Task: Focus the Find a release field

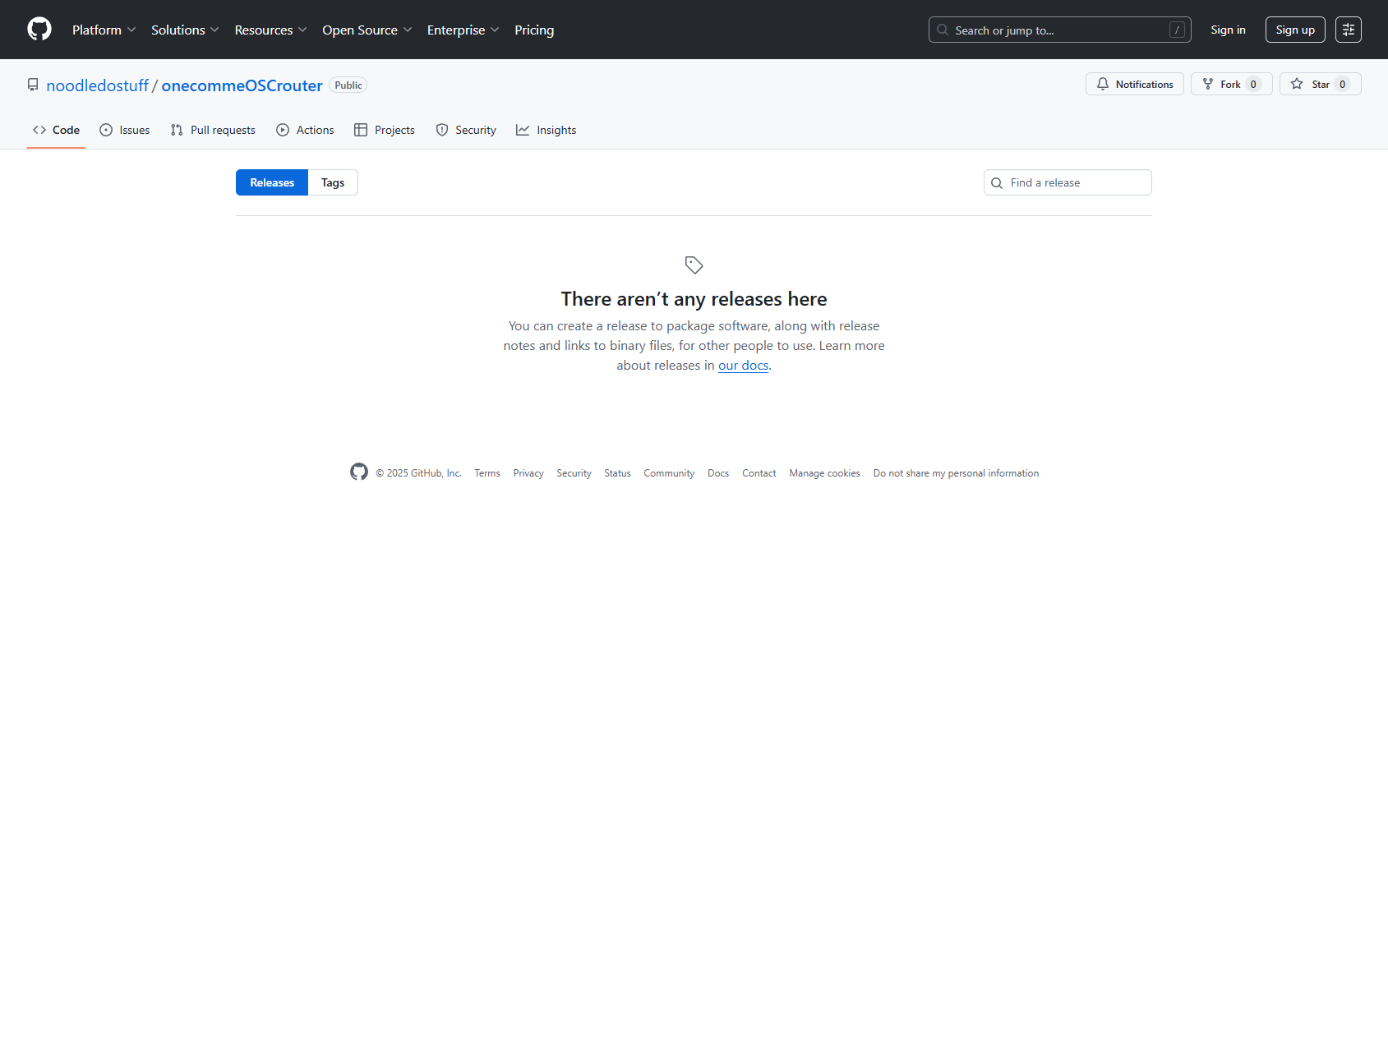Action: [x=1068, y=182]
